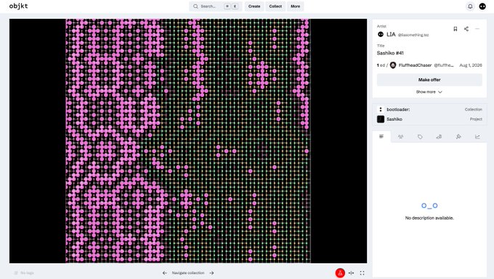Open the Collect menu
494x279 pixels.
(x=275, y=7)
